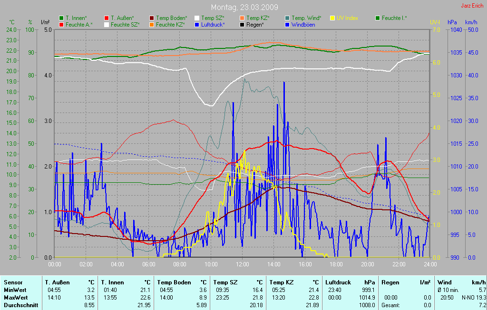Image resolution: width=487 pixels, height=310 pixels.
Task: Click the T. Innen average 21.95
Action: 144,305
